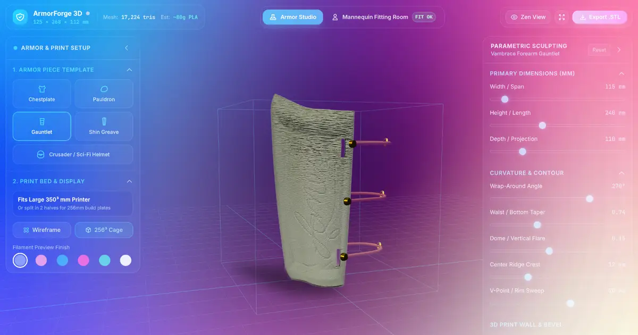Pick the magenta pink filament swatch
This screenshot has height=335, width=638.
coord(83,260)
